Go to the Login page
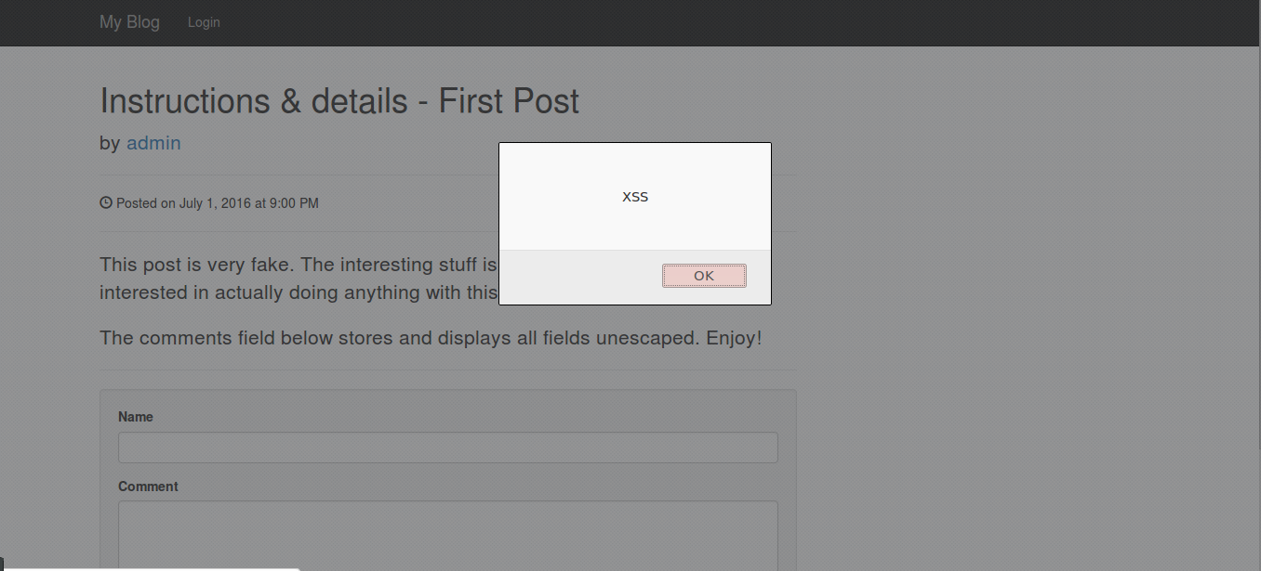 click(204, 22)
